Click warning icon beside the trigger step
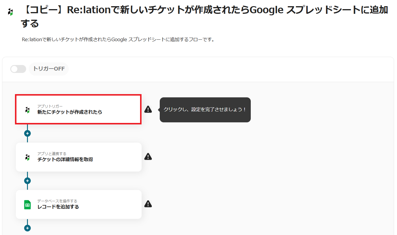 pos(148,109)
